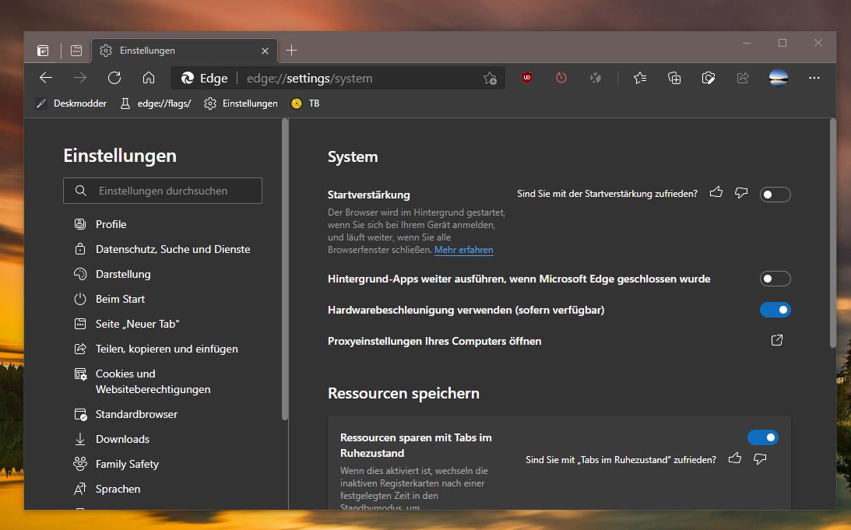Open proxy settings external link icon

pos(776,341)
